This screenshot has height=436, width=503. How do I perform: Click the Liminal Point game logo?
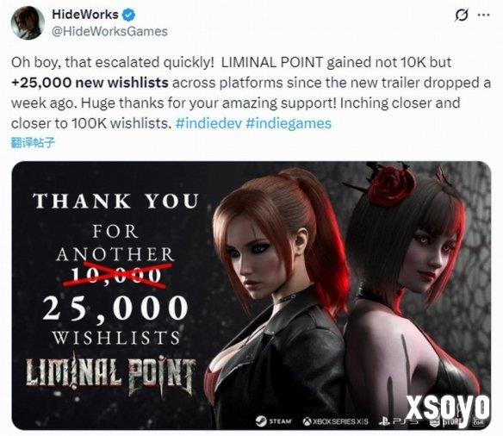(110, 374)
